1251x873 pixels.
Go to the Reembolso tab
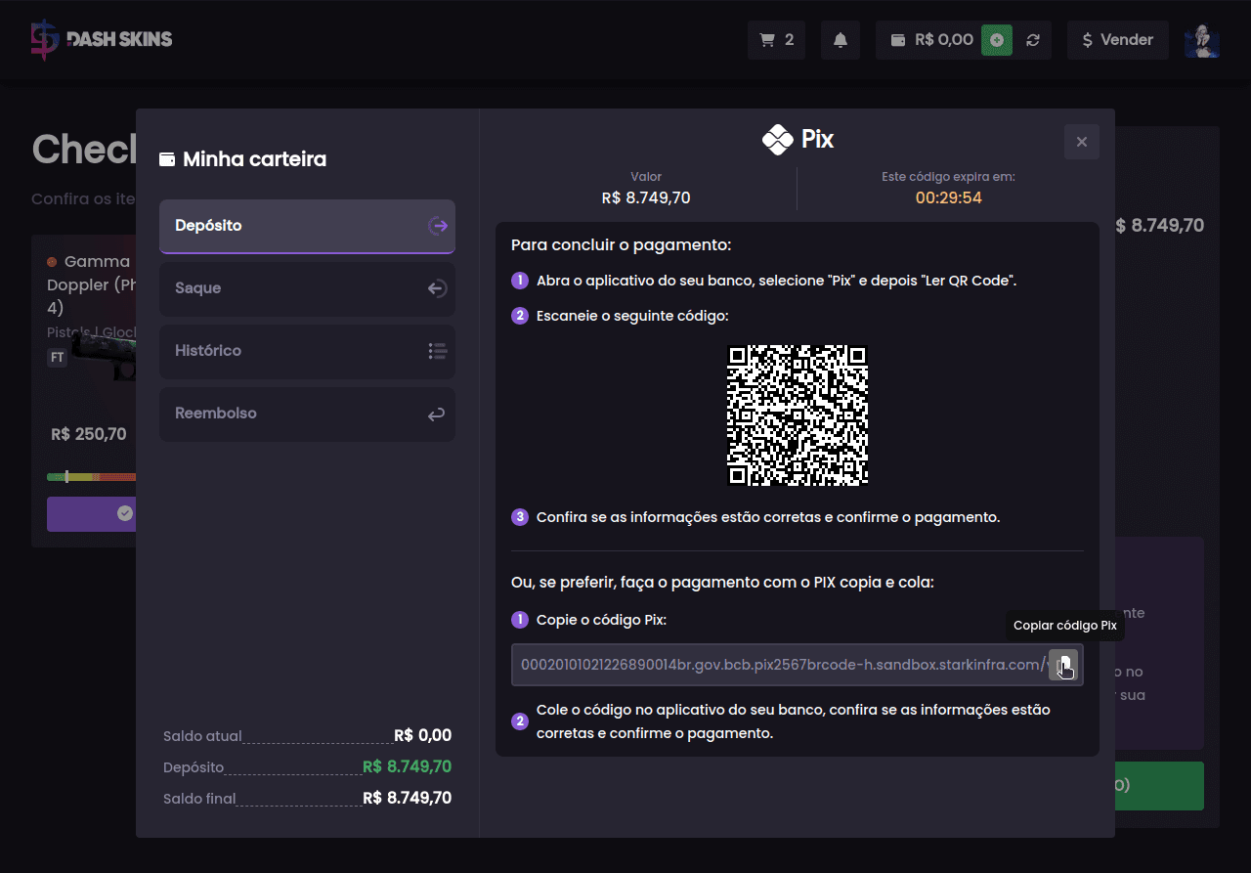click(307, 414)
